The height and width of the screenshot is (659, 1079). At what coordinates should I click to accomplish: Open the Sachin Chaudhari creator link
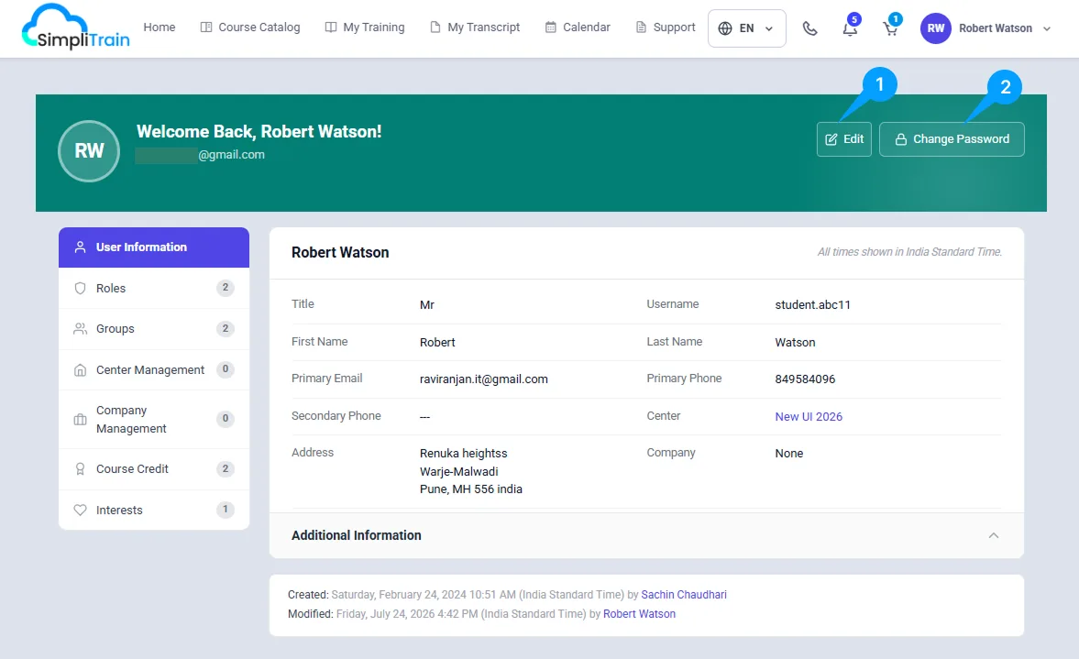click(x=684, y=594)
